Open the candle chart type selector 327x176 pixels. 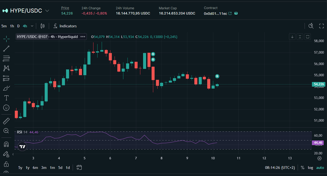click(42, 26)
